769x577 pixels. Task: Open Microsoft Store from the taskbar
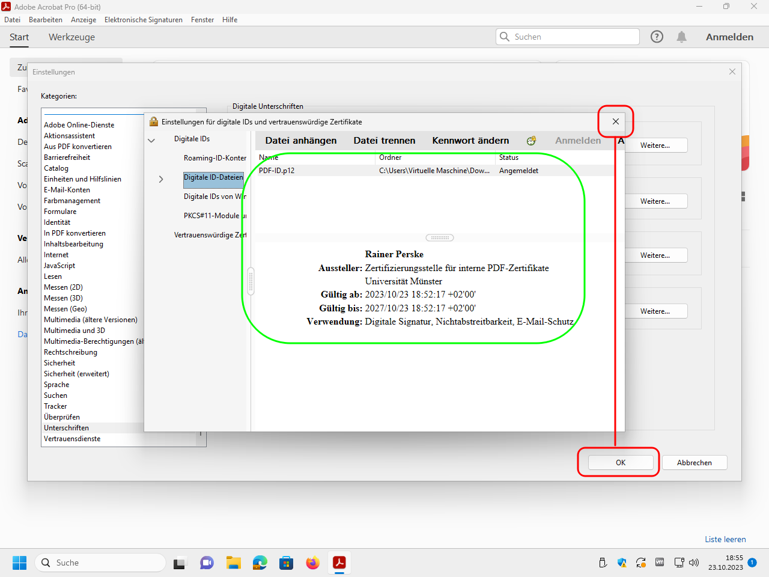(286, 563)
